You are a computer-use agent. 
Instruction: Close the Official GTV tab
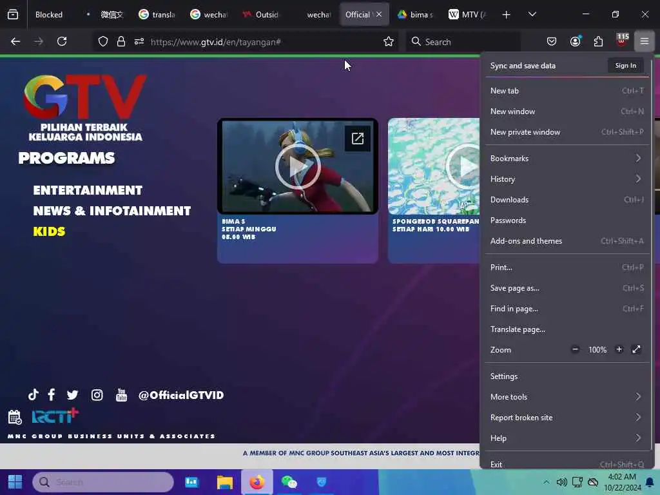379,14
